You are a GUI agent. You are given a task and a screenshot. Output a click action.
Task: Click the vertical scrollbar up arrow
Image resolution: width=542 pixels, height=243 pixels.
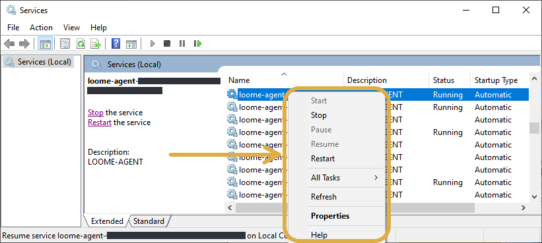(x=534, y=79)
